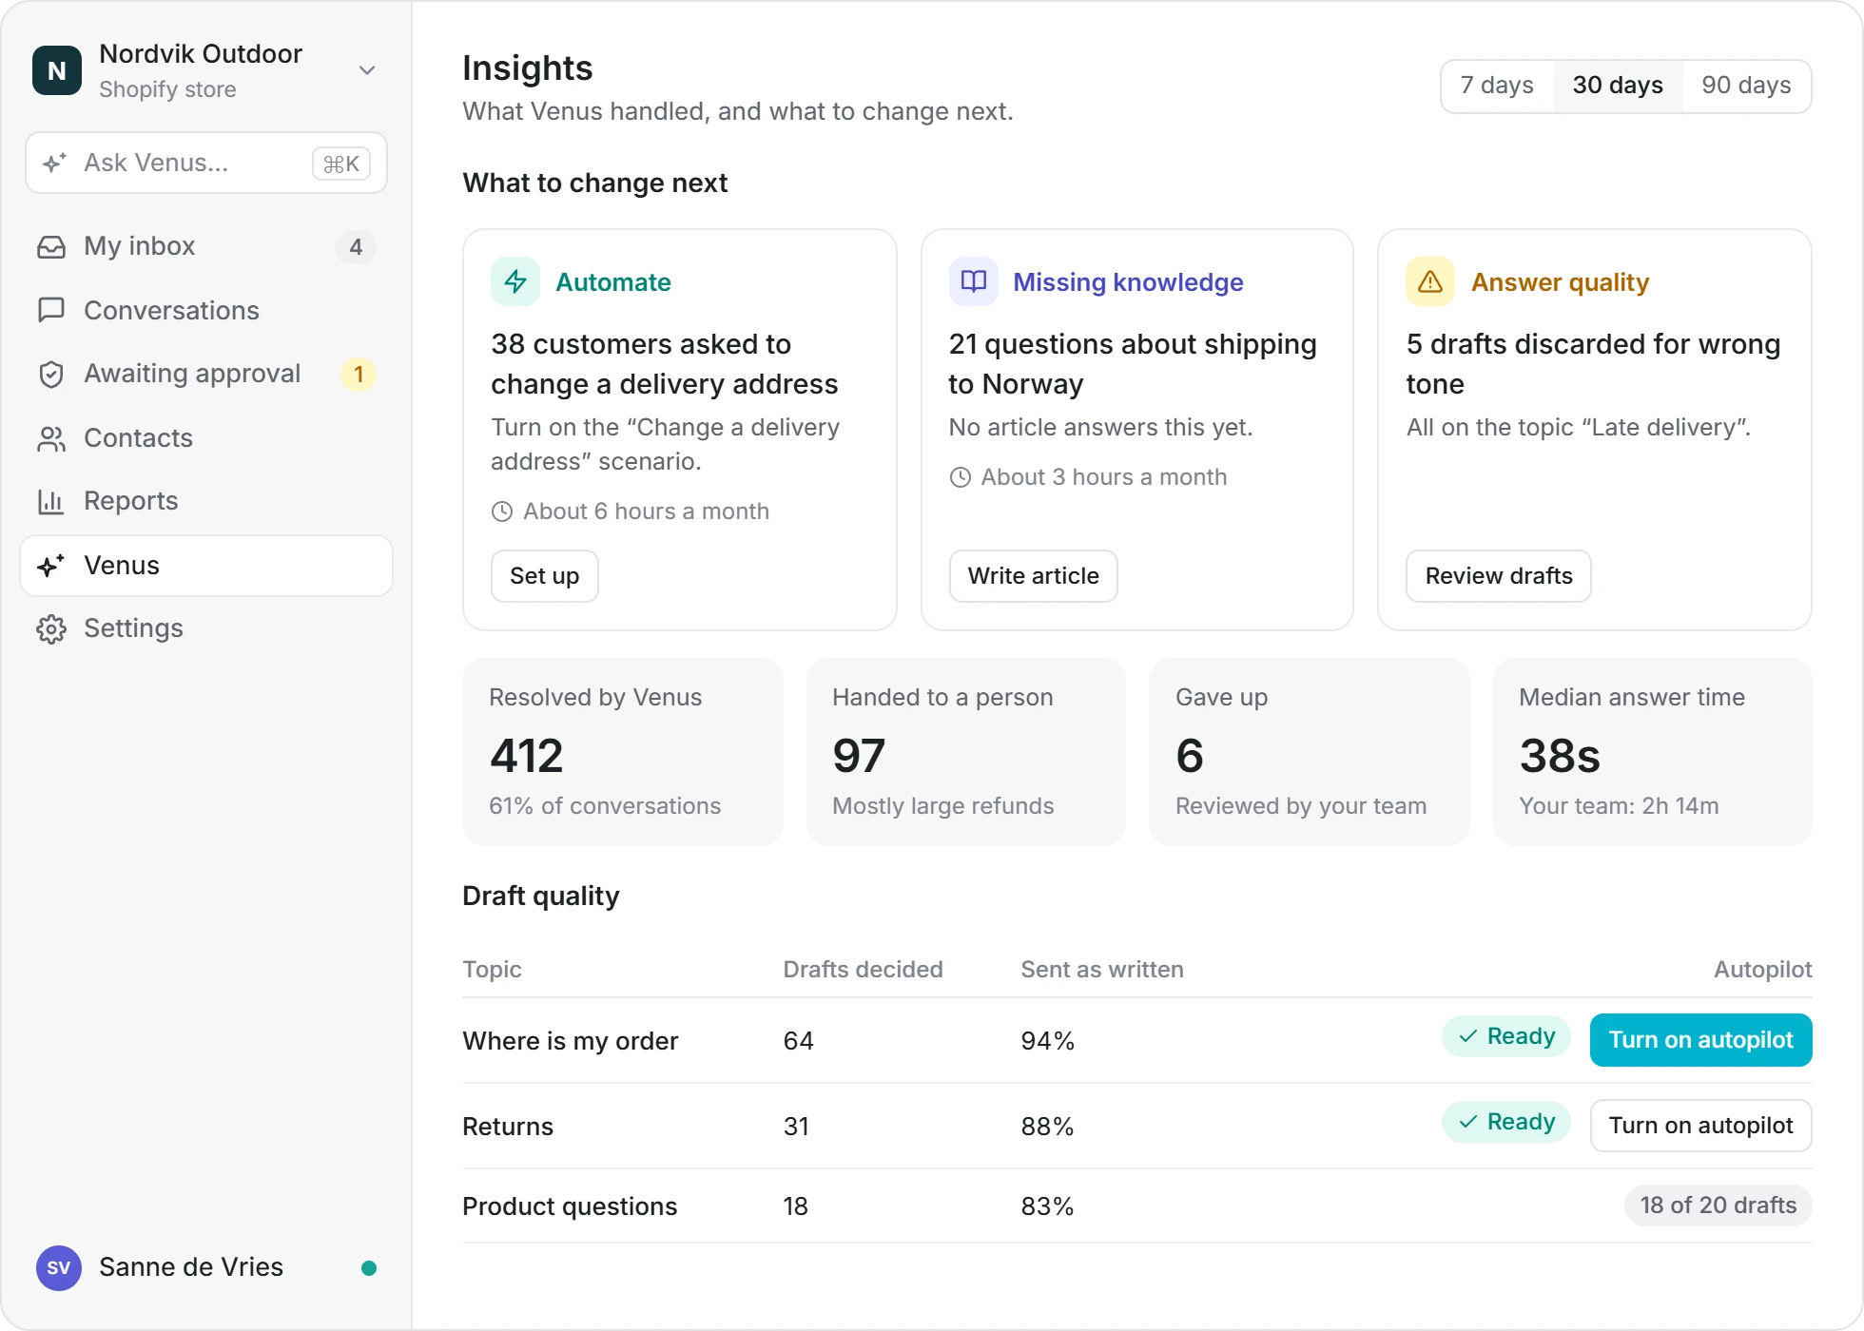1864x1331 pixels.
Task: Click the Ready badge in Returns row
Action: (1506, 1122)
